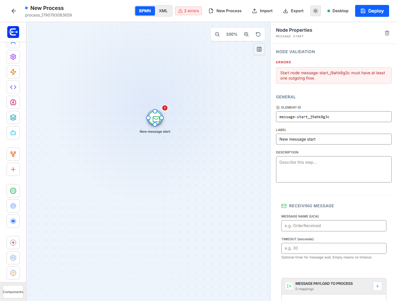Screen dimensions: 397x301
Task: Focus the Timeout seconds field
Action: (x=334, y=248)
